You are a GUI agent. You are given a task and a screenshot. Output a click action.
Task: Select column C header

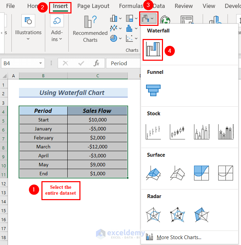tap(98, 76)
